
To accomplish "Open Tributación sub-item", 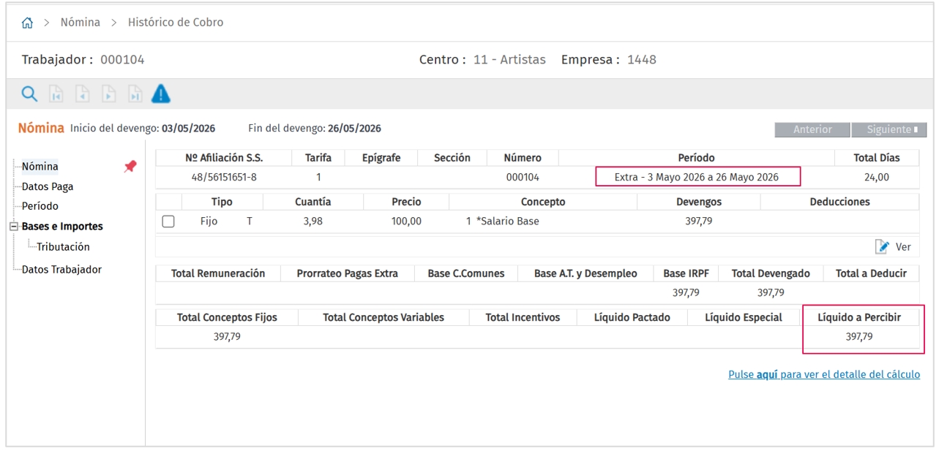I will click(x=63, y=247).
